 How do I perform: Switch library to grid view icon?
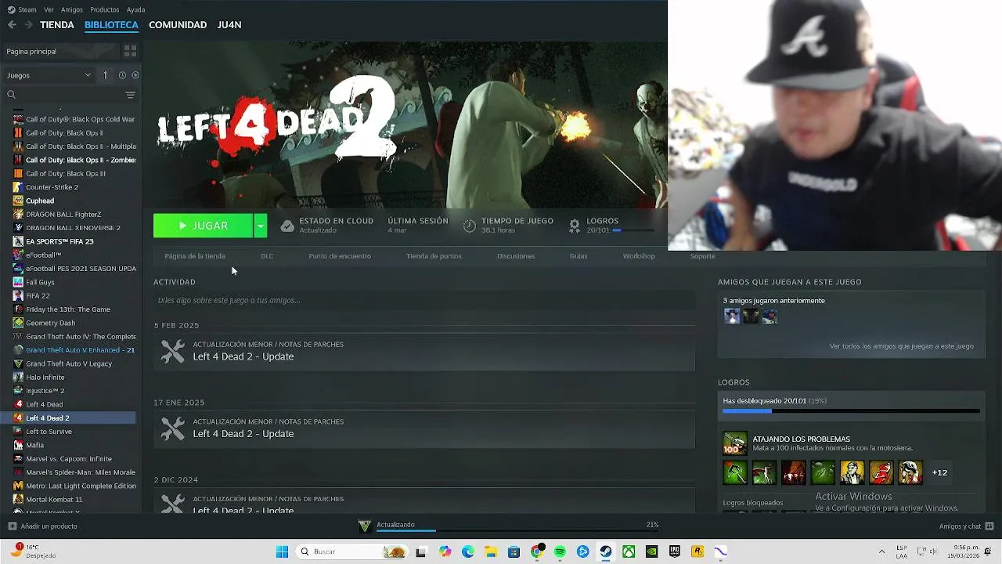[x=130, y=51]
